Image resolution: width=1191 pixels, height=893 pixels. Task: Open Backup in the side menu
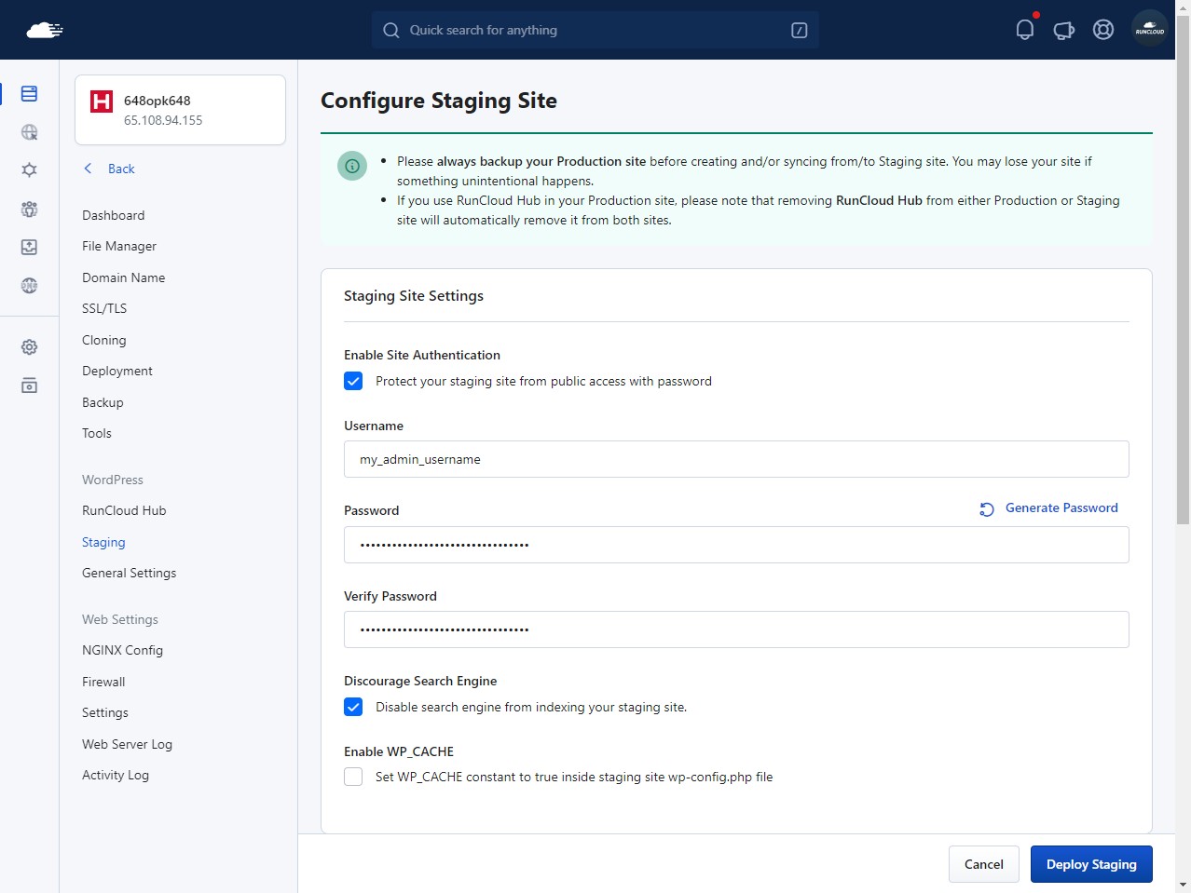point(103,402)
